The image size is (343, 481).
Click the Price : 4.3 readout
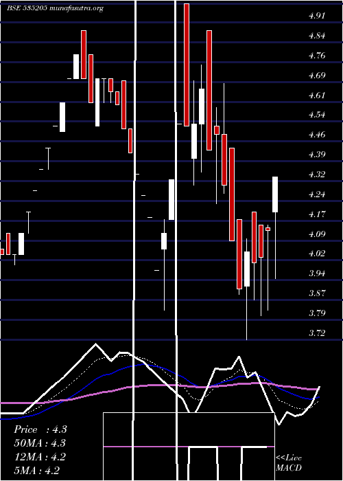40,429
